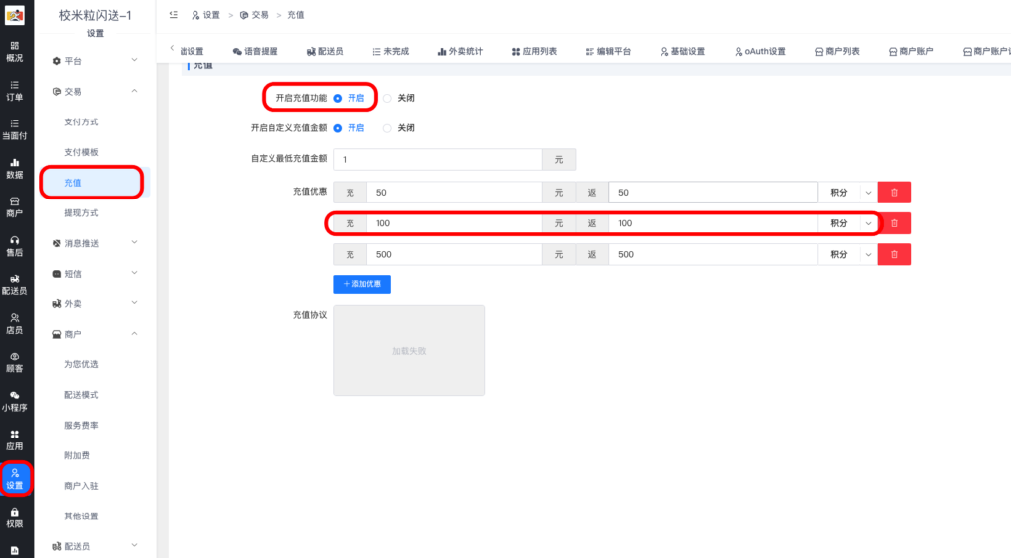1011x558 pixels.
Task: Open 附加费 under 商户
Action: (x=77, y=455)
